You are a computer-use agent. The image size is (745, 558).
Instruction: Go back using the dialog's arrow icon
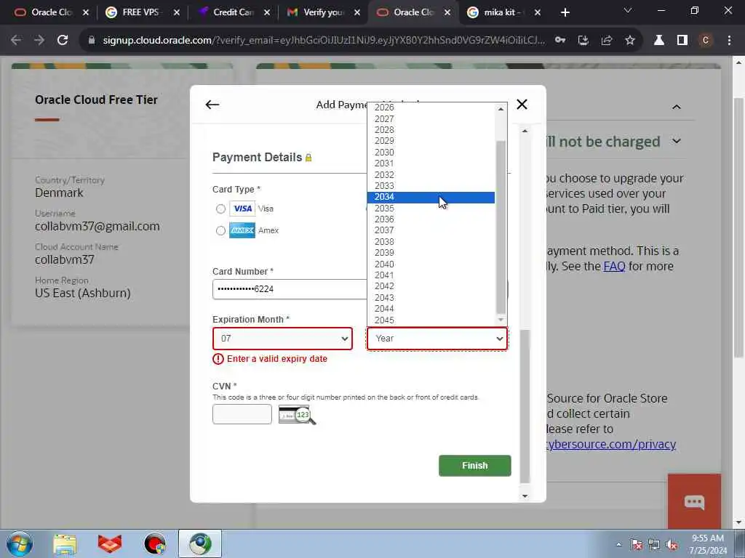[x=212, y=105]
